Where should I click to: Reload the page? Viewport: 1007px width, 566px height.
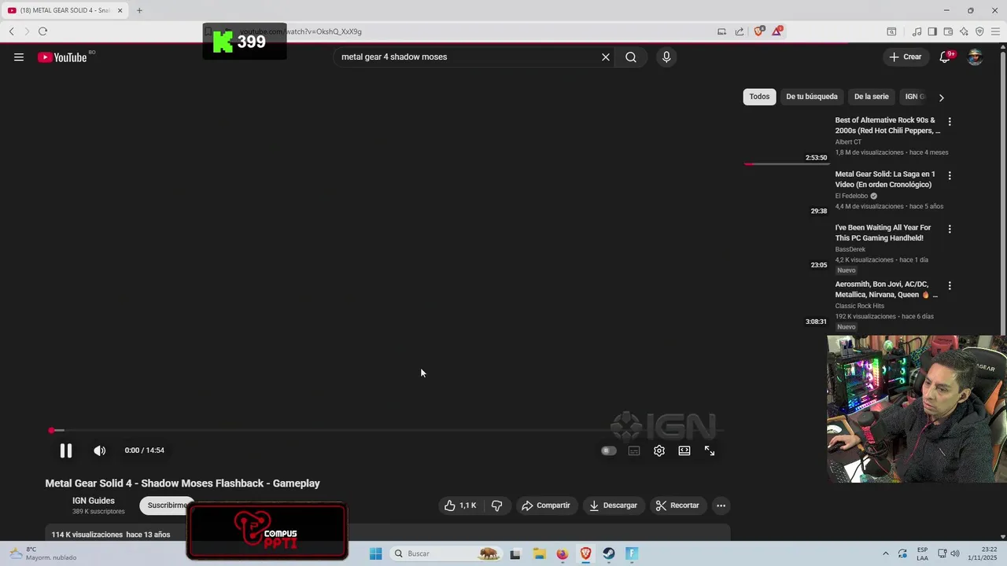(42, 31)
